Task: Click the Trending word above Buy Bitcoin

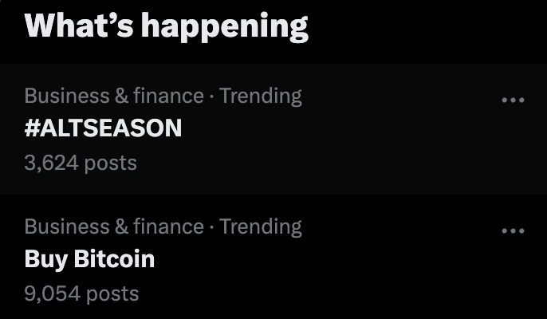Action: 261,227
